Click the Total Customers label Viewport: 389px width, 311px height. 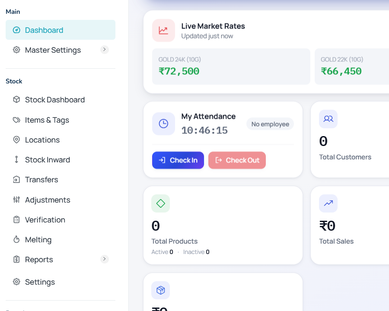(345, 157)
